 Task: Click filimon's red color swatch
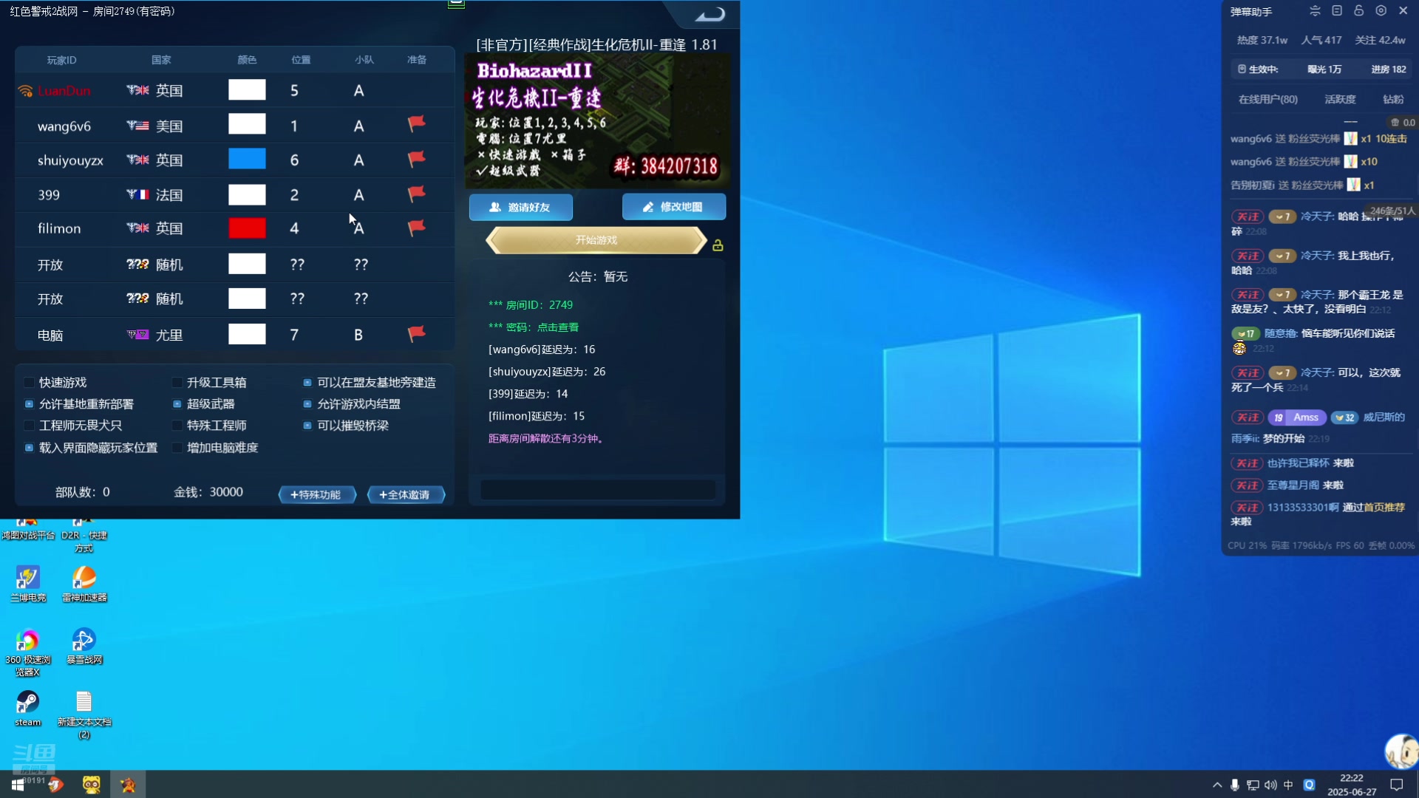tap(247, 228)
